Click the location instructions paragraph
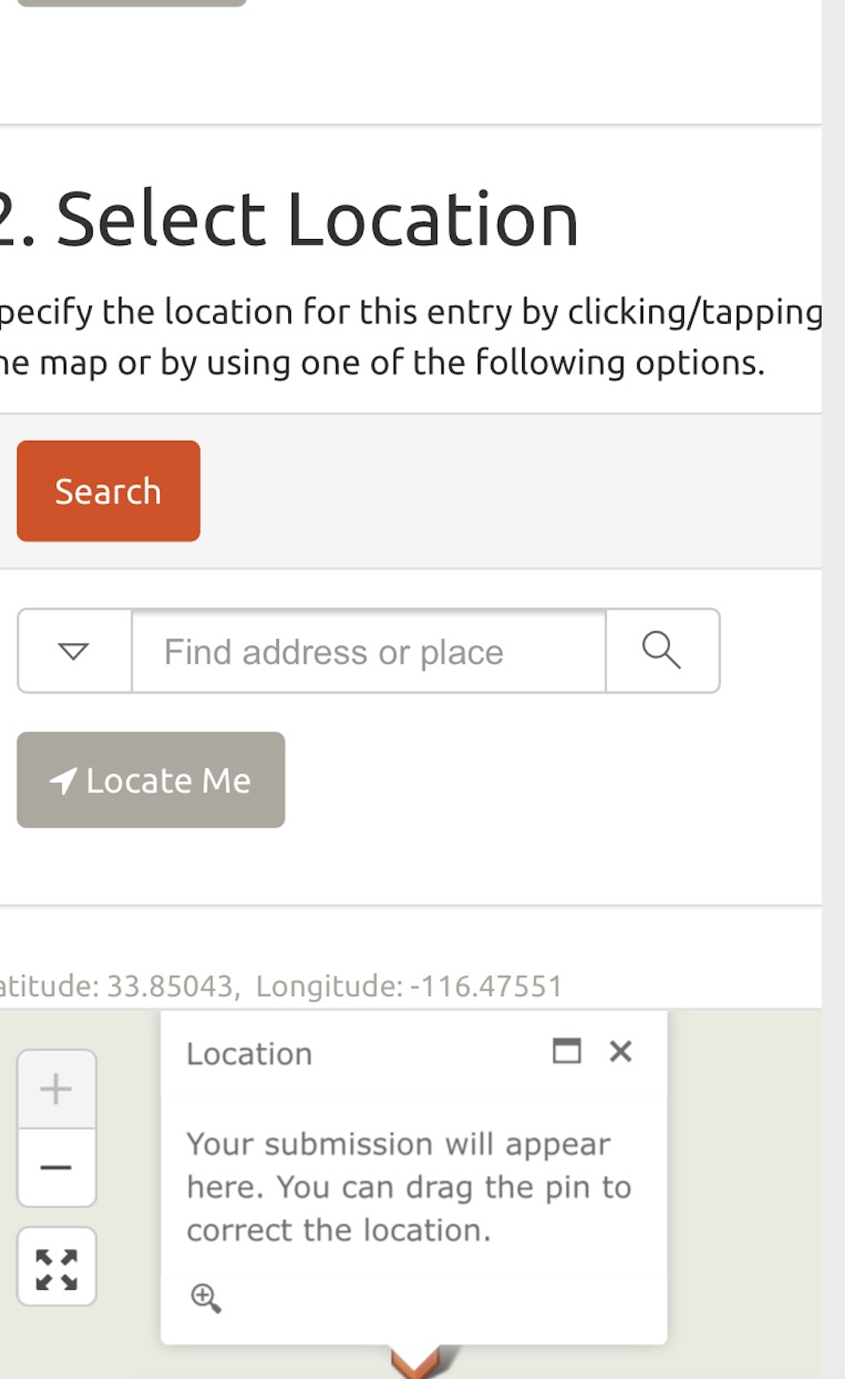The image size is (845, 1379). tap(407, 337)
